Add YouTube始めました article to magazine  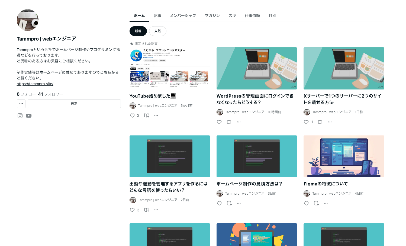click(147, 115)
